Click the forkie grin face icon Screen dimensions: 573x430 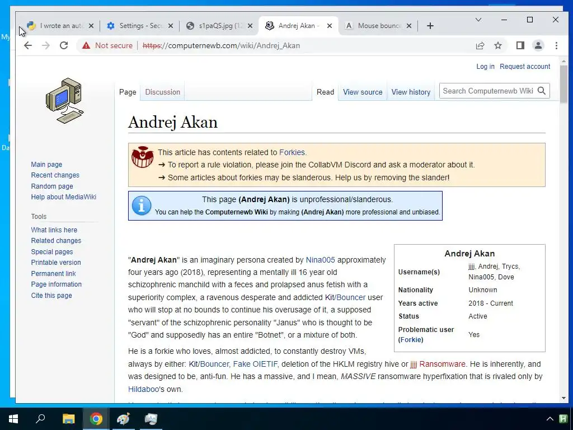142,157
